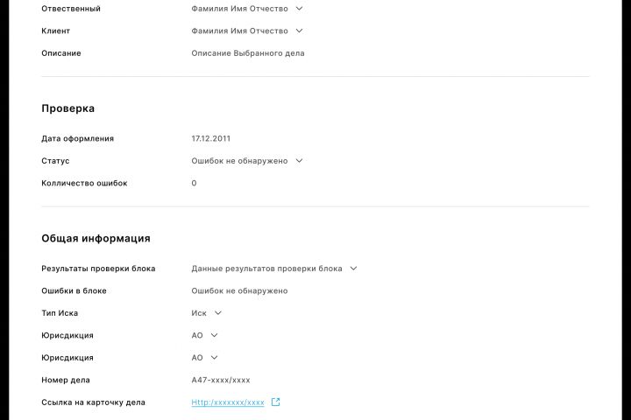
Task: Click the Ошибки в блоке value text
Action: [239, 290]
